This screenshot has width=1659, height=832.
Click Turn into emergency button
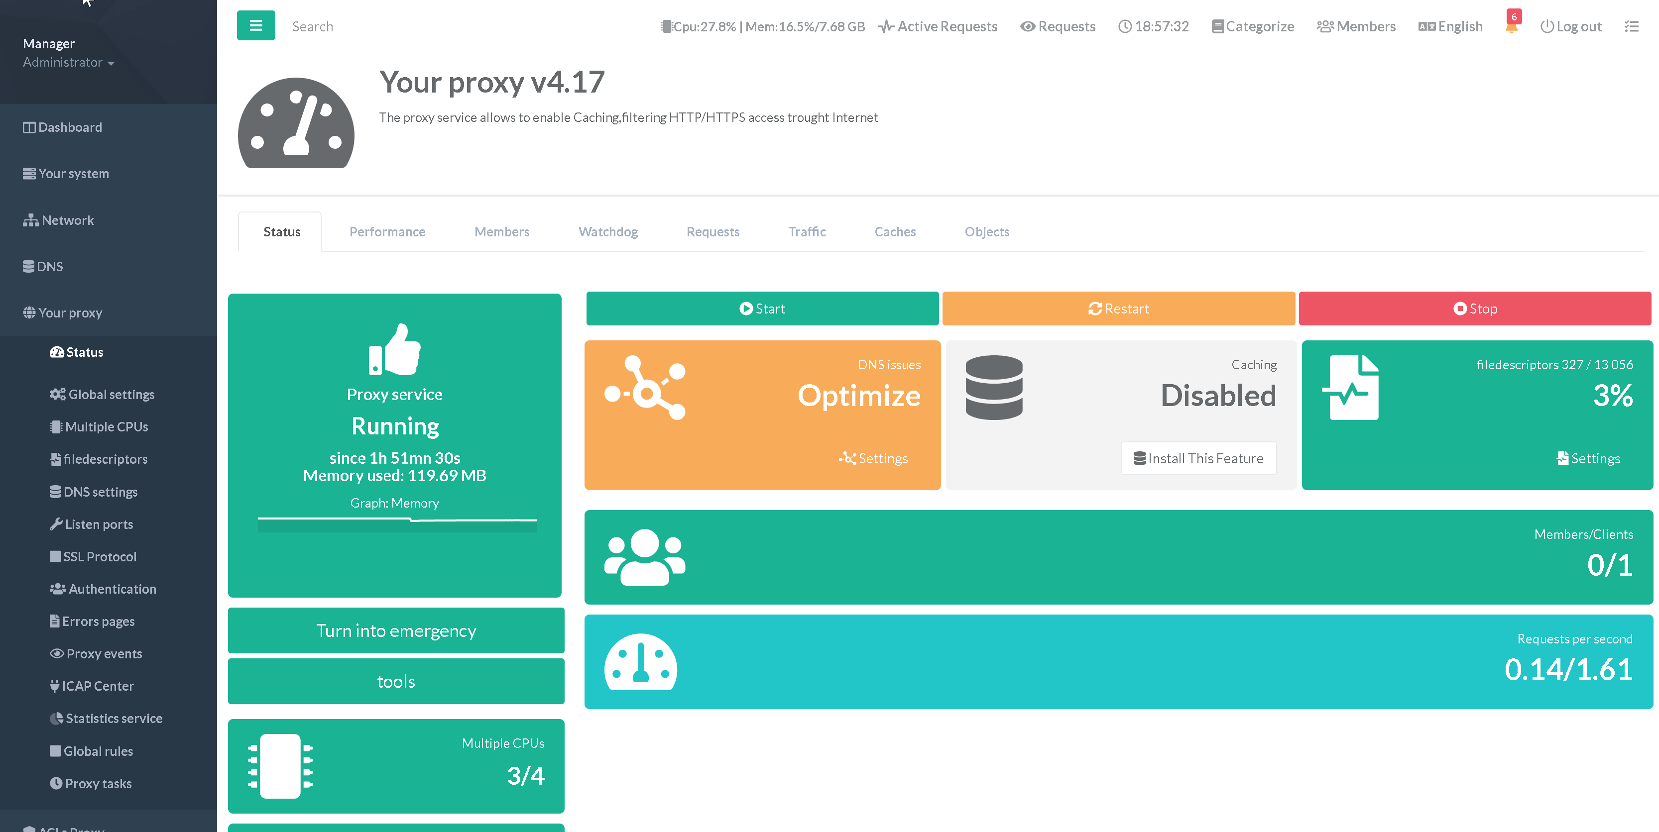(395, 630)
